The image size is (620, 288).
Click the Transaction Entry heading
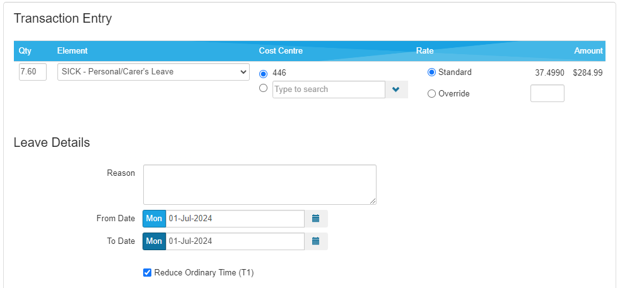click(x=63, y=18)
